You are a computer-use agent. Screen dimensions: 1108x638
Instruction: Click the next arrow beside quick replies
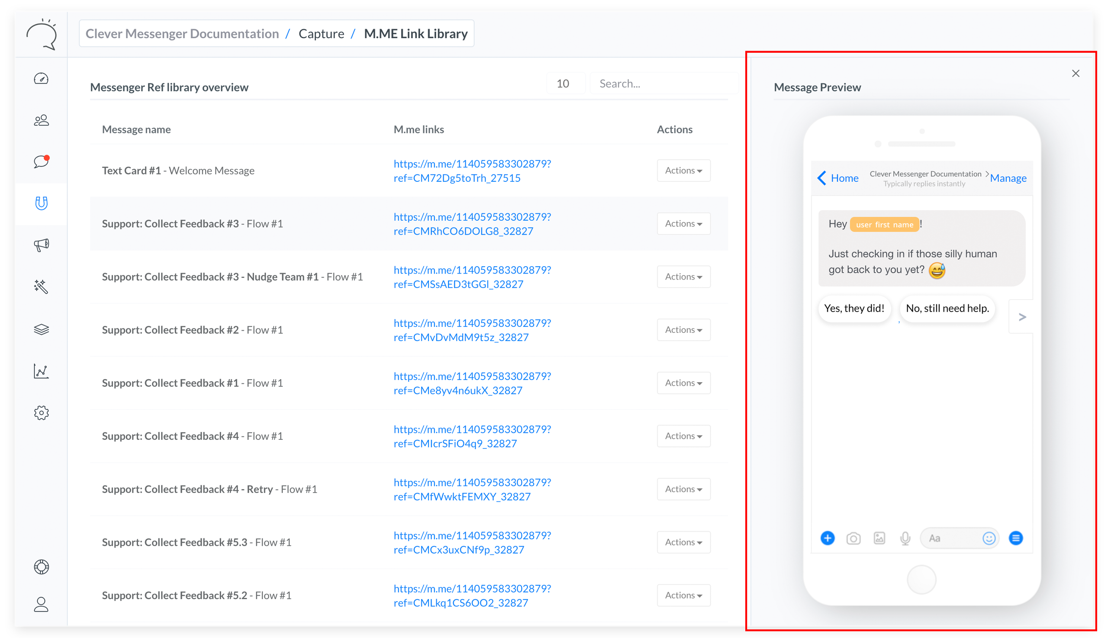(x=1022, y=317)
